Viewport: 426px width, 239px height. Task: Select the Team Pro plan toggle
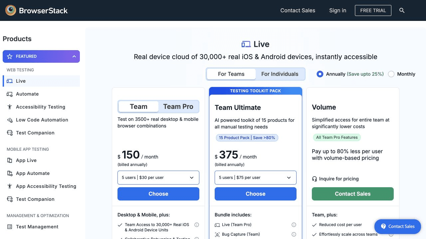(x=178, y=107)
